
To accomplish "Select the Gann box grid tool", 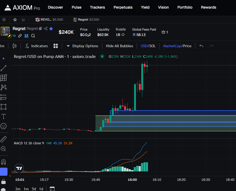I will tap(3, 78).
